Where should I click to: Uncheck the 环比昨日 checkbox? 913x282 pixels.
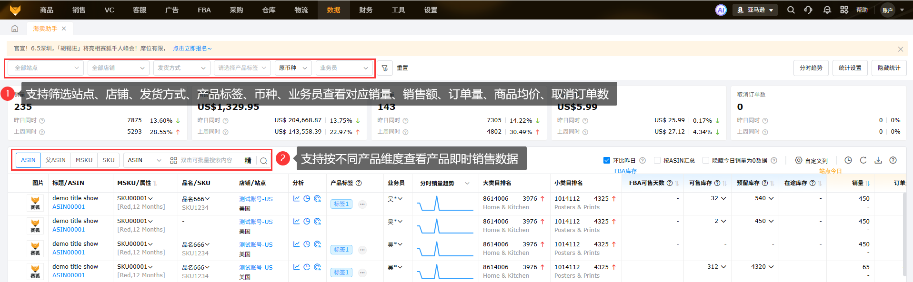point(607,160)
